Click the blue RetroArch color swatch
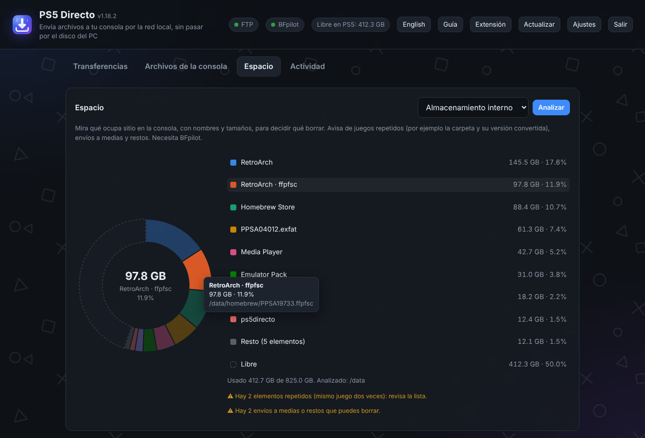This screenshot has width=645, height=438. (233, 162)
